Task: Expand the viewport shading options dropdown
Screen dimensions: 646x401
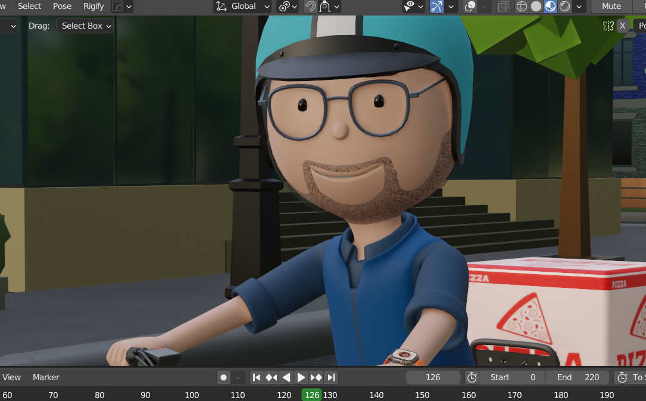Action: click(x=580, y=7)
